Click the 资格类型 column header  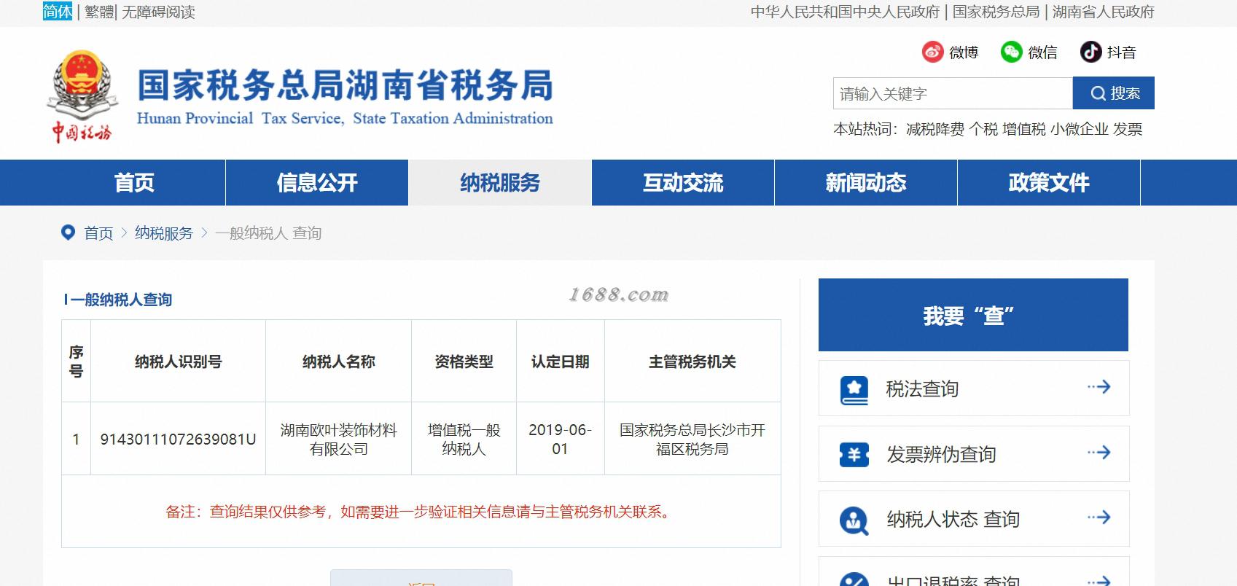click(464, 362)
